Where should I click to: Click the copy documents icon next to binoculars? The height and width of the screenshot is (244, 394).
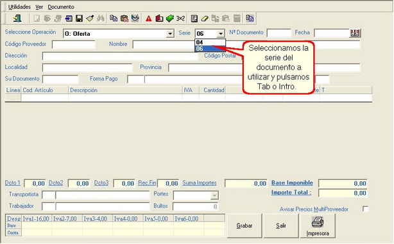pyautogui.click(x=114, y=19)
